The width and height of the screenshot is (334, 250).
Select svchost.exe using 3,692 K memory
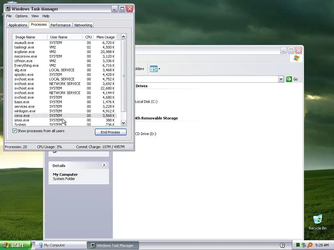pos(65,84)
